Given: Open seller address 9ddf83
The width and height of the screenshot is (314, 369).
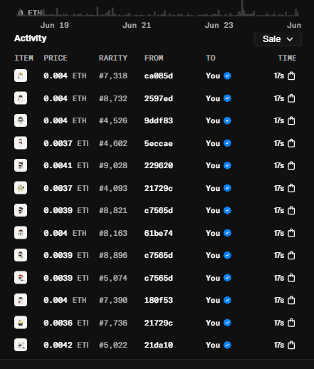Looking at the screenshot, I should coord(159,121).
